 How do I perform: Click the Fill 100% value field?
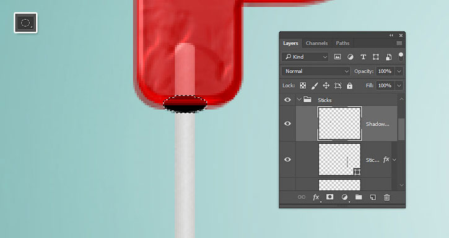click(x=385, y=86)
